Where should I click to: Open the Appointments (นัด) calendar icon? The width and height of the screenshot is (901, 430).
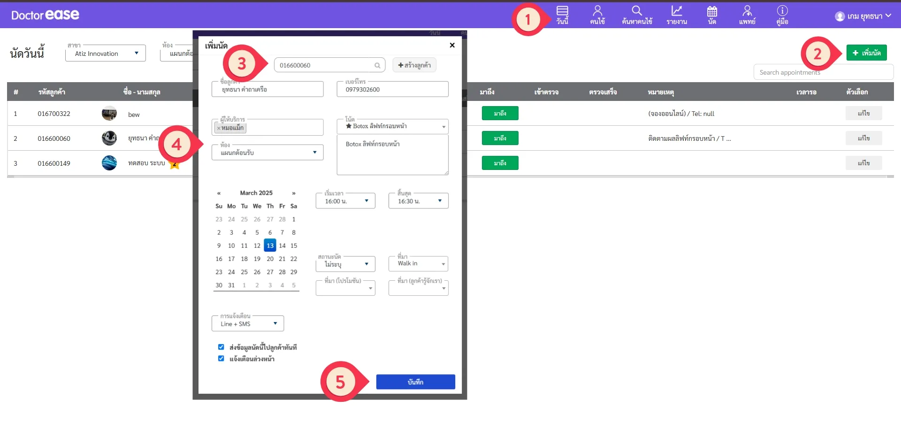click(712, 11)
